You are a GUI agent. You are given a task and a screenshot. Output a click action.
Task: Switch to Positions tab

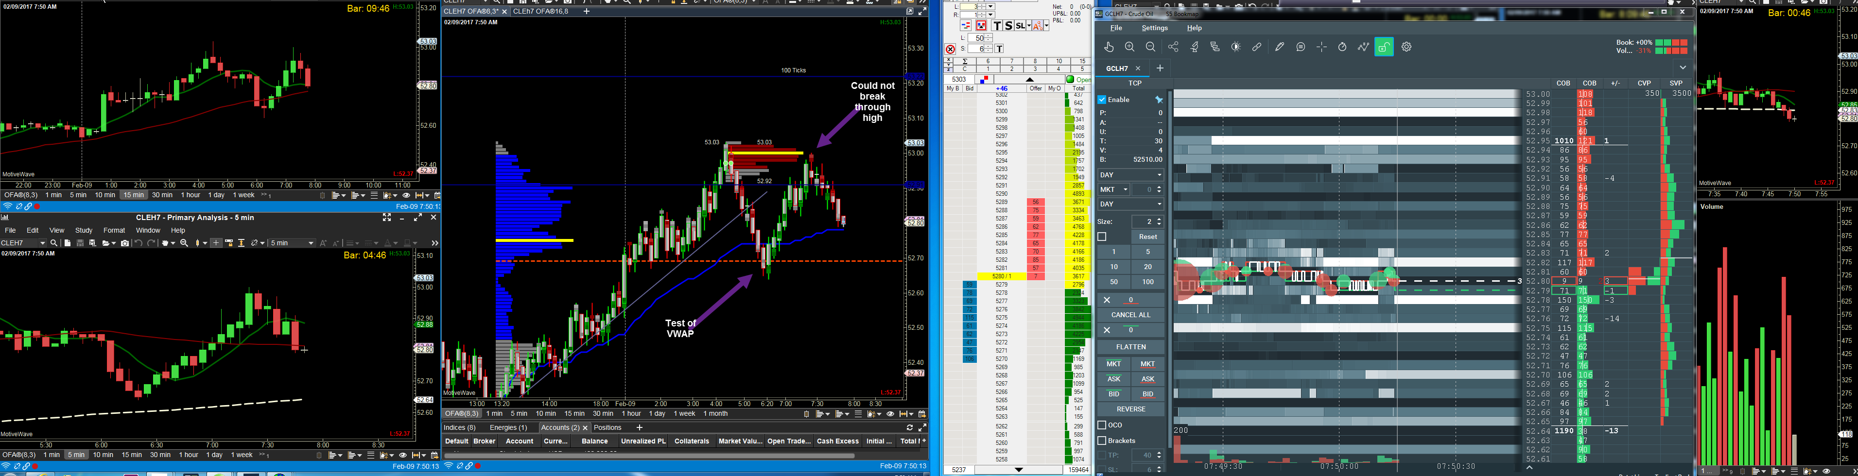[608, 428]
